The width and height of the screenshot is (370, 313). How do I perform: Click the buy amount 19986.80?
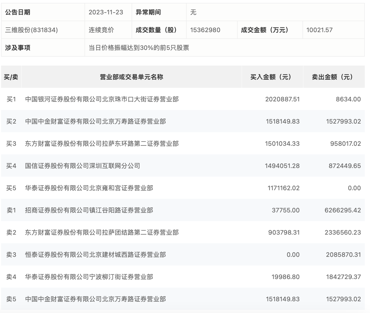coord(286,277)
